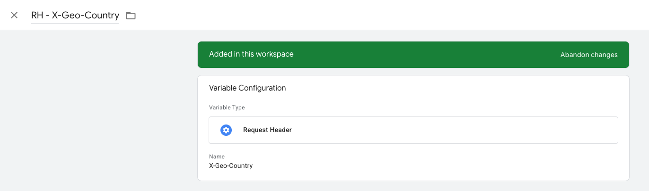This screenshot has height=191, width=649.
Task: Select the X-Geo-Country header name value
Action: 231,166
